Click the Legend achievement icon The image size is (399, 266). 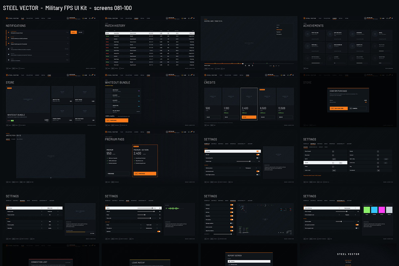(330, 58)
